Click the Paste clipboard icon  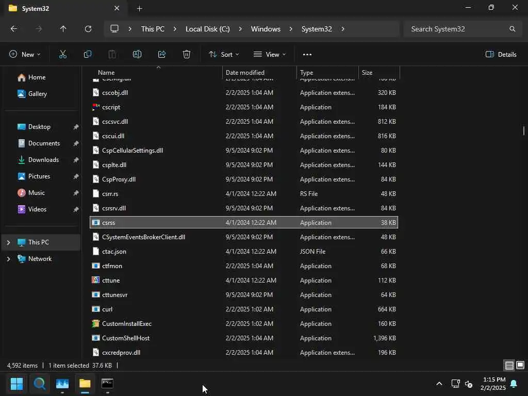(112, 54)
